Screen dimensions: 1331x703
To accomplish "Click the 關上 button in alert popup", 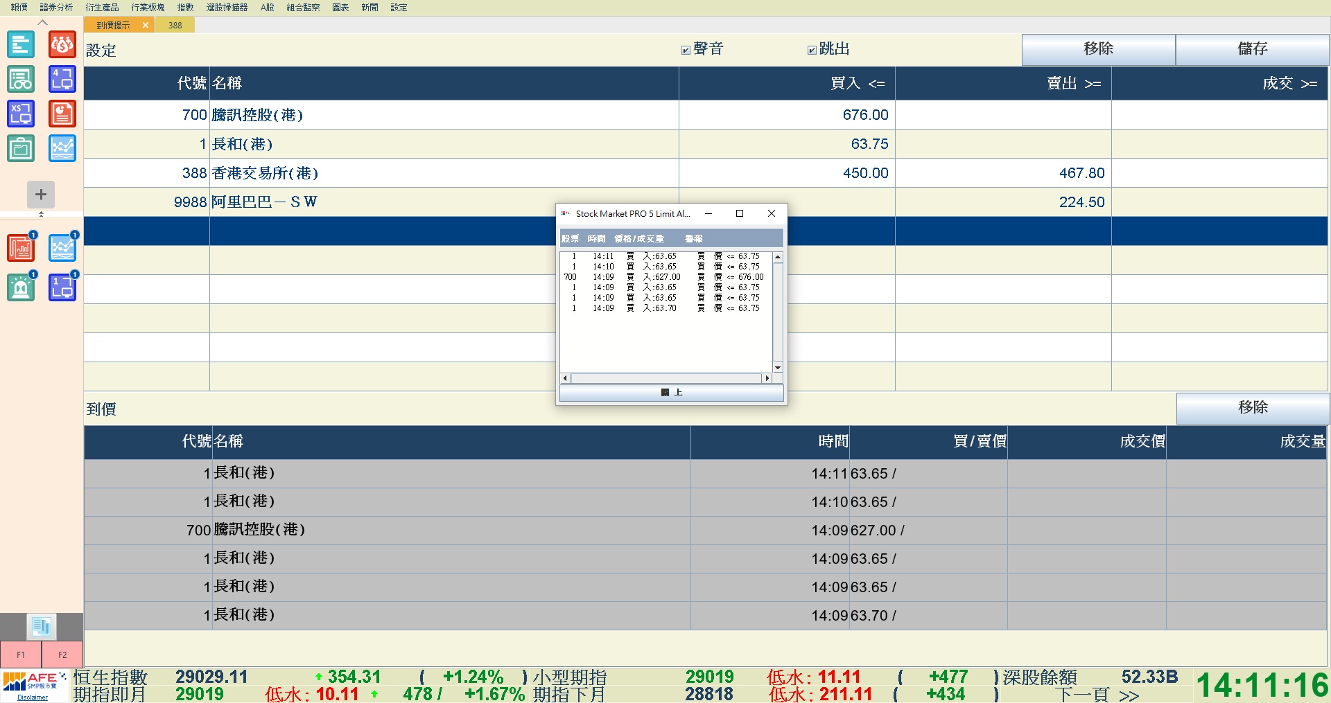I will [x=672, y=393].
